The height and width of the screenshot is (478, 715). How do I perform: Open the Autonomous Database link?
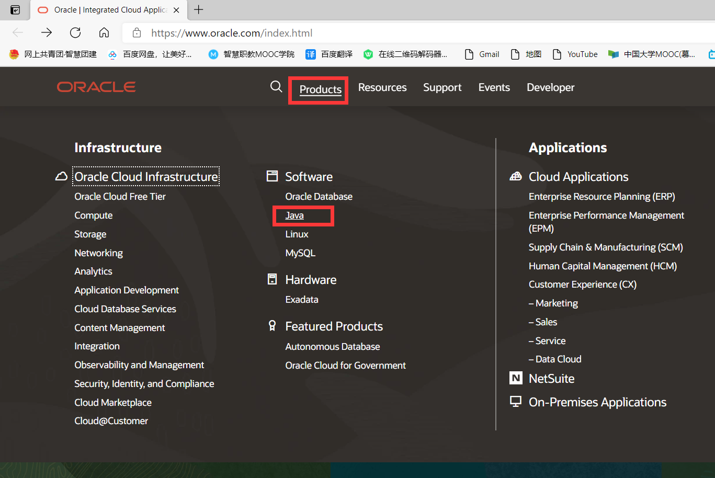333,347
